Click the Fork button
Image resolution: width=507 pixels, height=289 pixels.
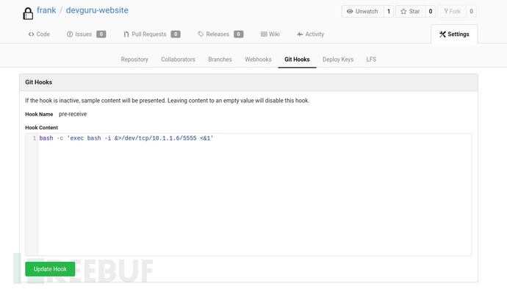(452, 11)
